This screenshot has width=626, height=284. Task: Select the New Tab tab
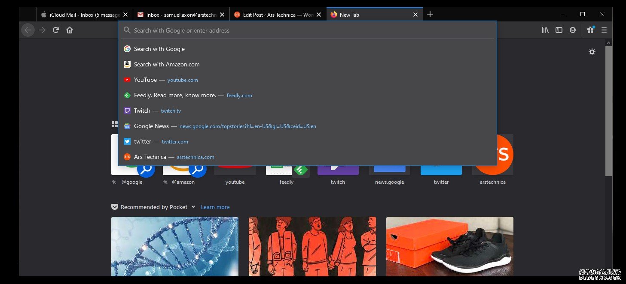point(375,15)
